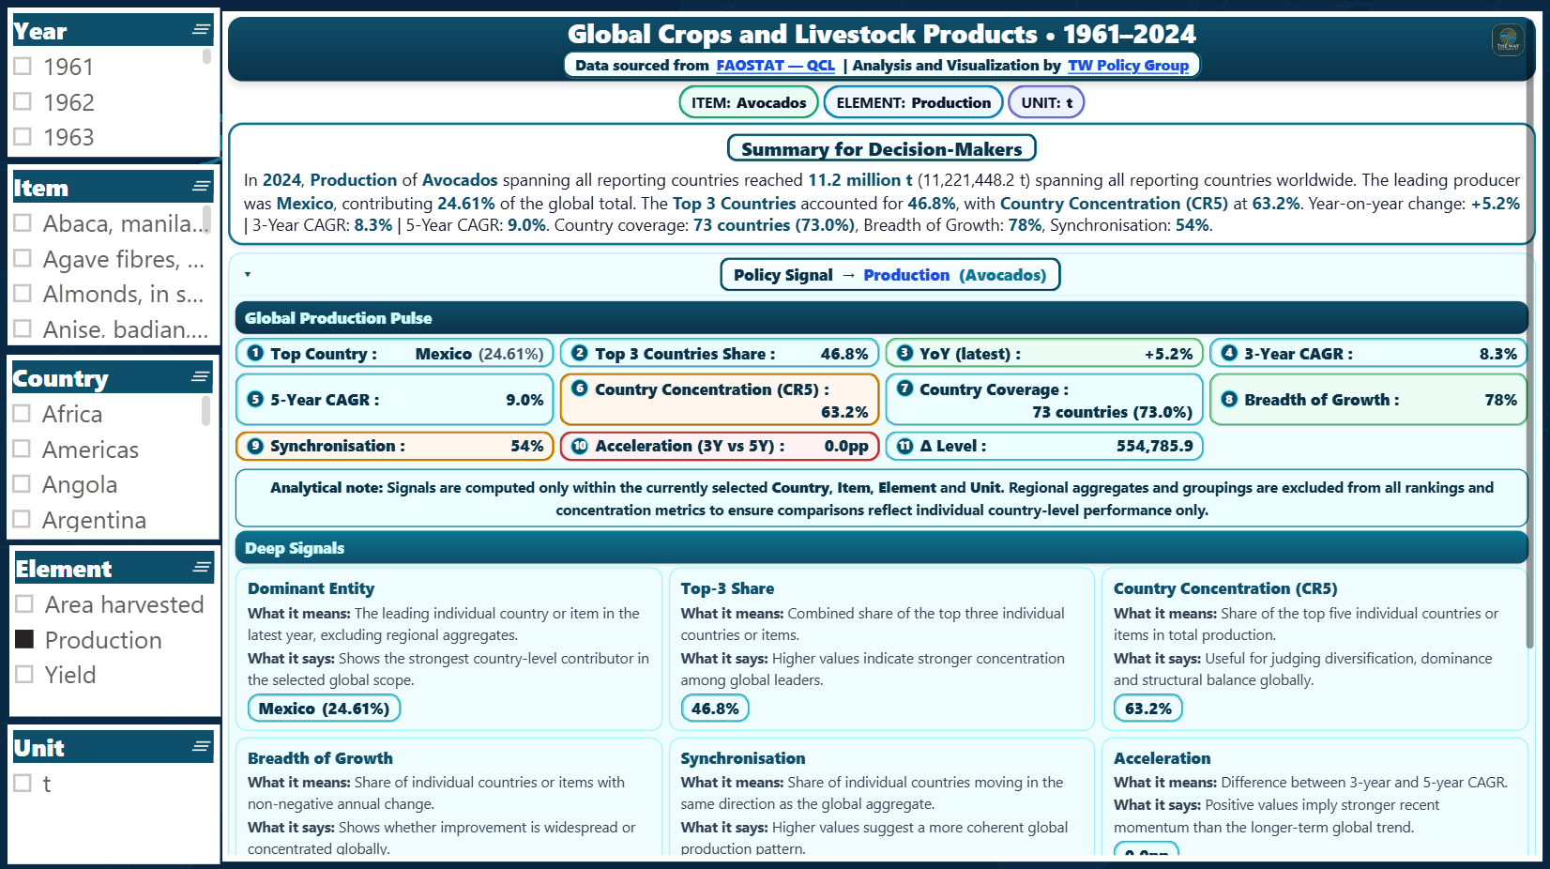Open the UNIT: t selector
The height and width of the screenshot is (869, 1550).
coord(1045,101)
